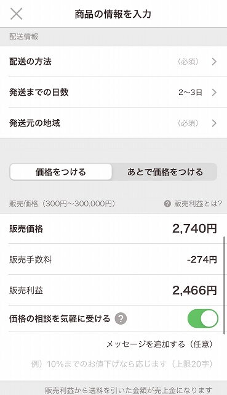
Task: Click the message input placeholder 例)10%までのお値下げ
Action: point(122,364)
